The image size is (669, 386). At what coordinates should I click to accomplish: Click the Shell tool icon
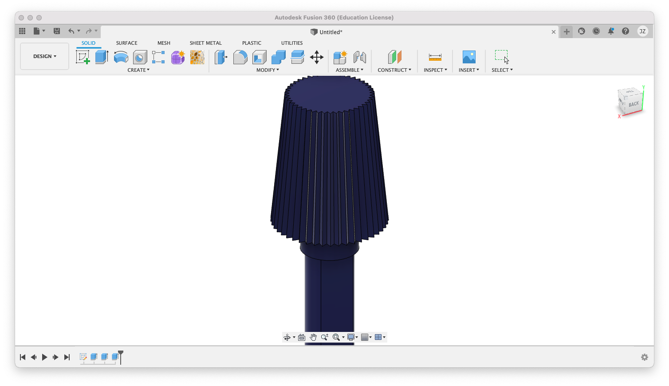259,57
